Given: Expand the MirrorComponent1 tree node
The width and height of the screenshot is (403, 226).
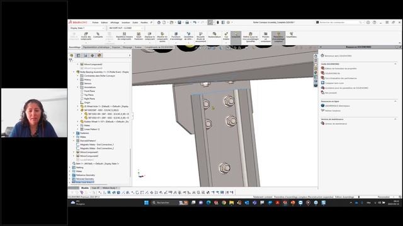Looking at the screenshot, I should (x=74, y=152).
